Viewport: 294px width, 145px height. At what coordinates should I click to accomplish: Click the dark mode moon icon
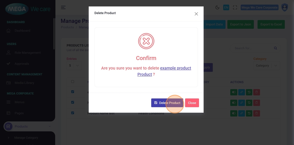click(217, 8)
